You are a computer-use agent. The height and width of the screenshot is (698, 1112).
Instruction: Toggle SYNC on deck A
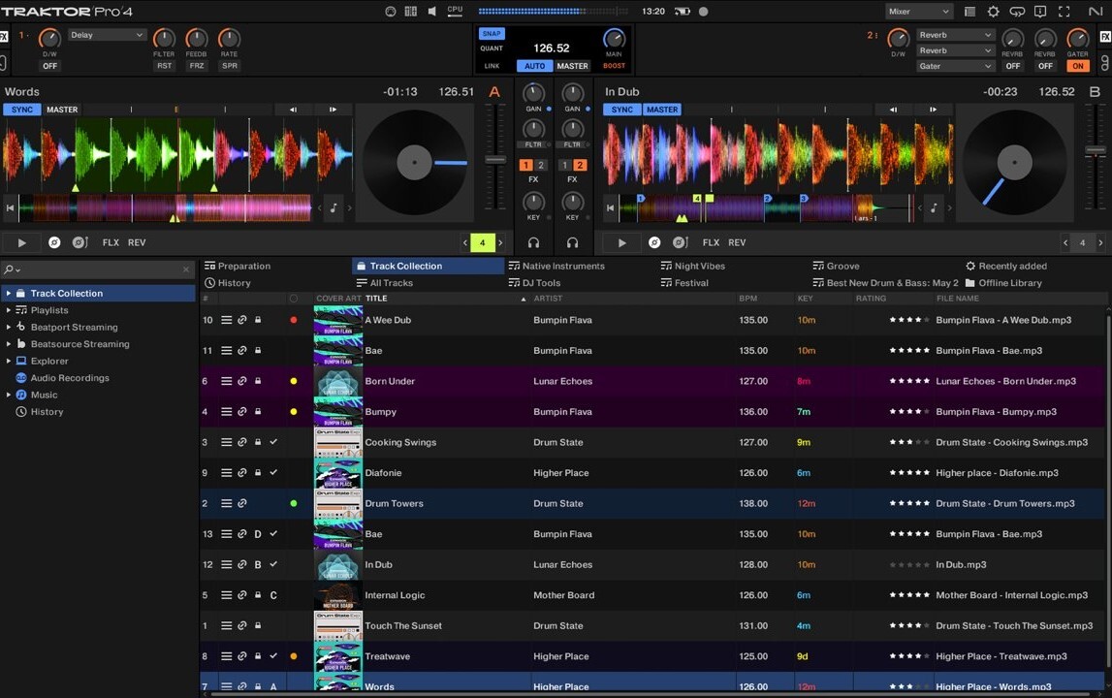click(x=22, y=110)
